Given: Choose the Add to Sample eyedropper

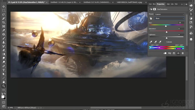Looking at the screenshot, I should tap(156, 42).
